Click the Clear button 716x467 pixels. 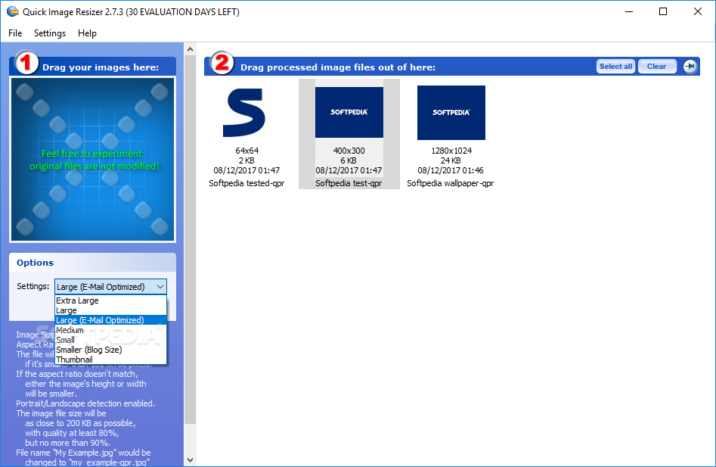pos(656,67)
